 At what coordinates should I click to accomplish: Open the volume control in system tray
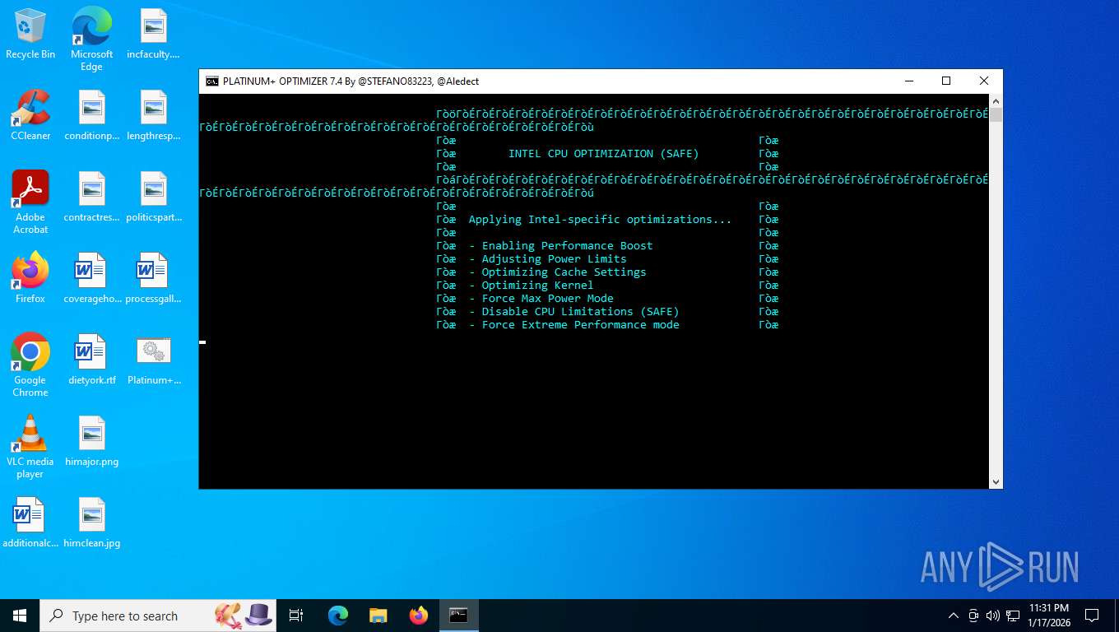(992, 616)
